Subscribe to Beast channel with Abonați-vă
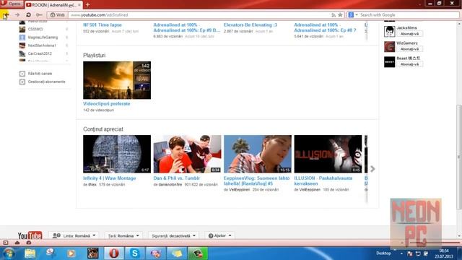462x260 pixels. [x=409, y=64]
